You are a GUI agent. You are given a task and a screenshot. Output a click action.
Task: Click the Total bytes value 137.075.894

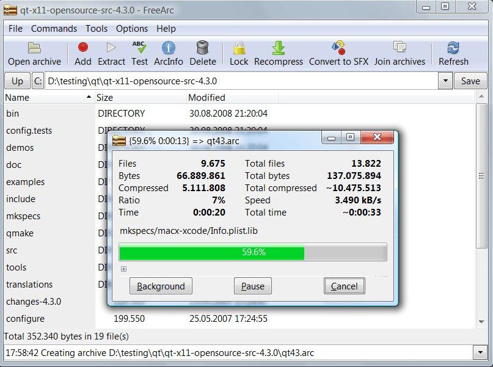[354, 176]
